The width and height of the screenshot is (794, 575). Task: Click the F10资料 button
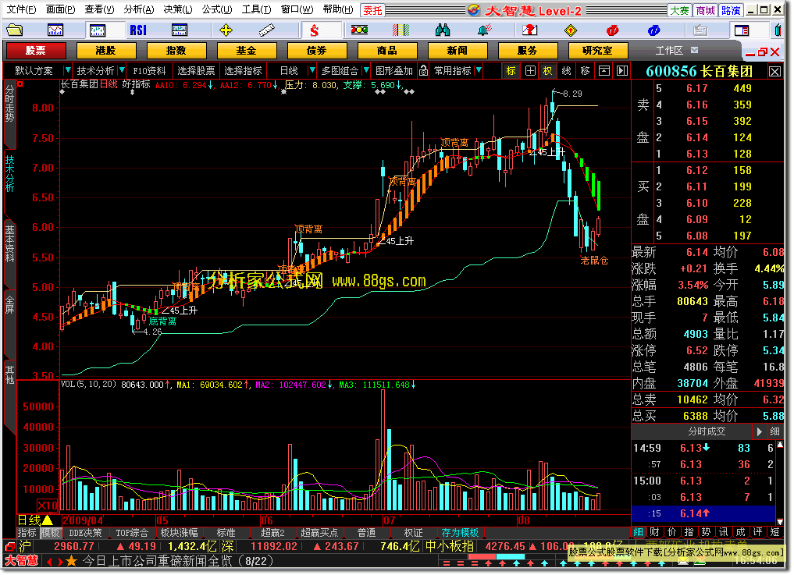click(149, 70)
